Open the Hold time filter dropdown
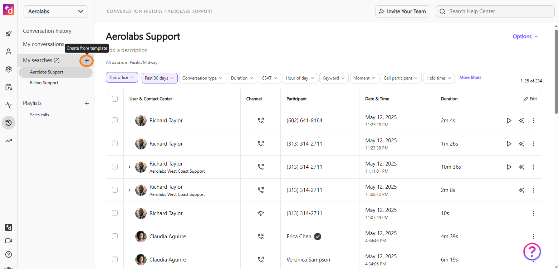This screenshot has width=559, height=269. click(x=439, y=78)
